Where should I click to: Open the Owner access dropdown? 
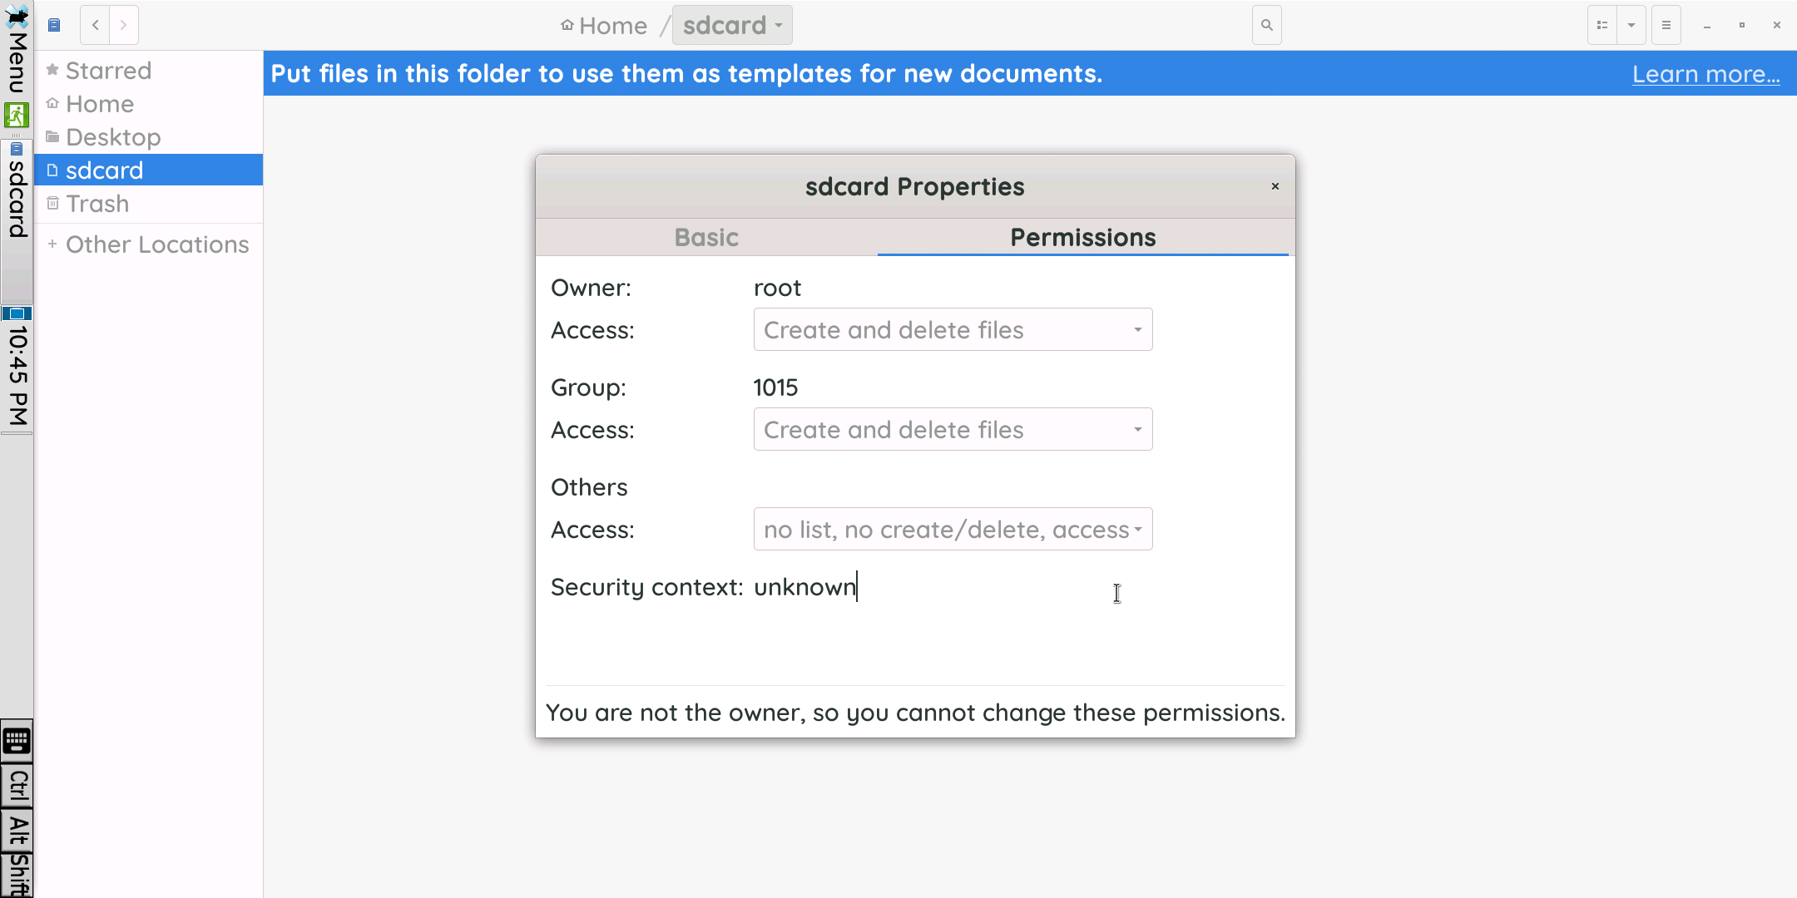click(953, 330)
